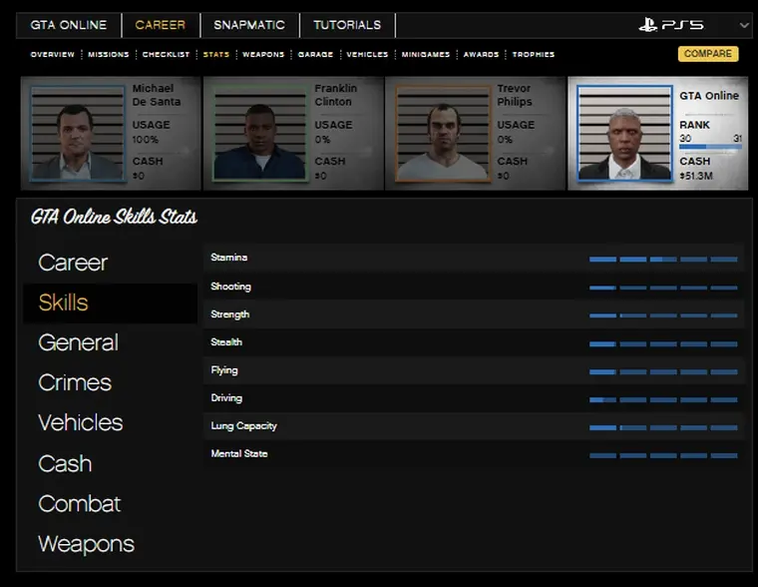758x587 pixels.
Task: Click the Michael De Santa name text
Action: point(157,95)
